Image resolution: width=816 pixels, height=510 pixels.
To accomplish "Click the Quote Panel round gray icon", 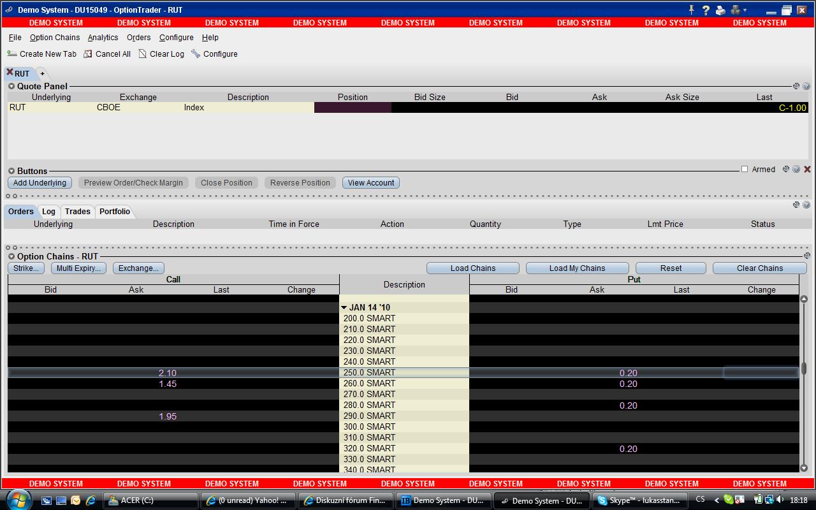I will point(806,86).
